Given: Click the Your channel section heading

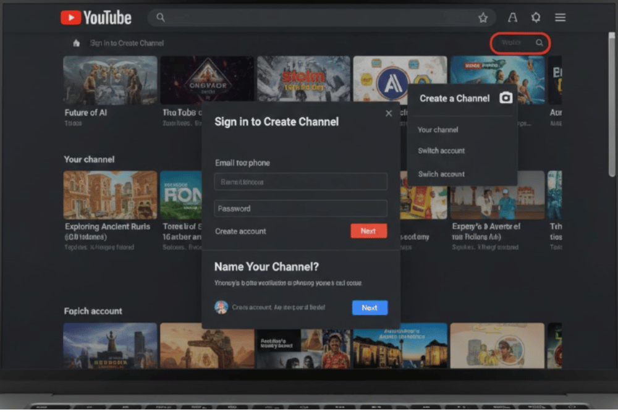Looking at the screenshot, I should [89, 159].
